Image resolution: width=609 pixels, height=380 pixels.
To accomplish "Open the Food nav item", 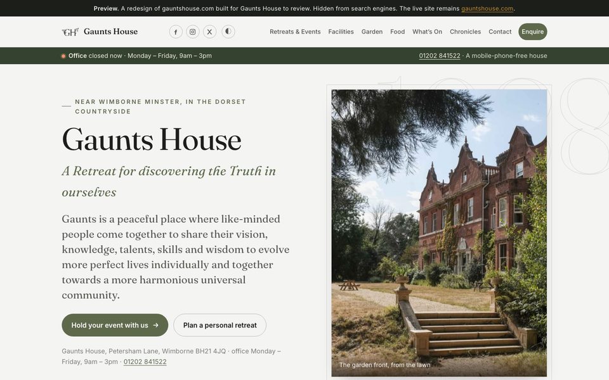I will pyautogui.click(x=397, y=32).
